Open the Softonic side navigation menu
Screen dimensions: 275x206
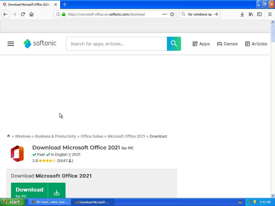(11, 44)
